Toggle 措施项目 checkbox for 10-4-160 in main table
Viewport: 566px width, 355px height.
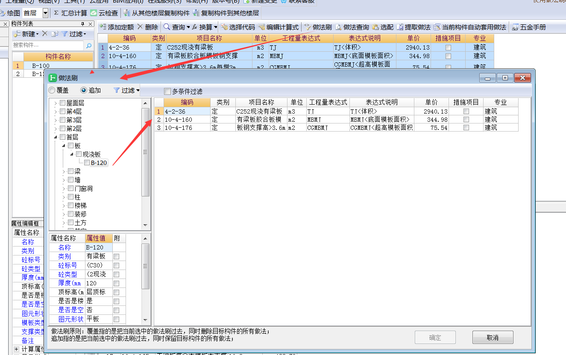(448, 56)
